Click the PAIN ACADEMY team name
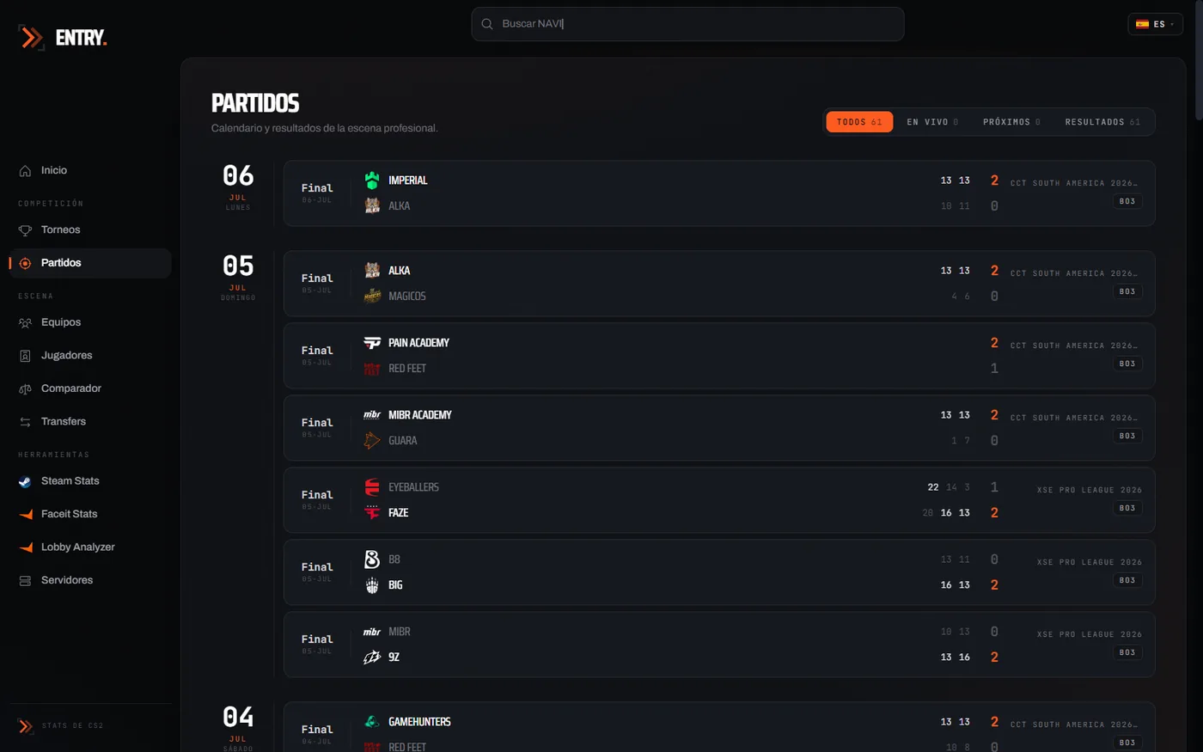Image resolution: width=1203 pixels, height=752 pixels. point(418,343)
